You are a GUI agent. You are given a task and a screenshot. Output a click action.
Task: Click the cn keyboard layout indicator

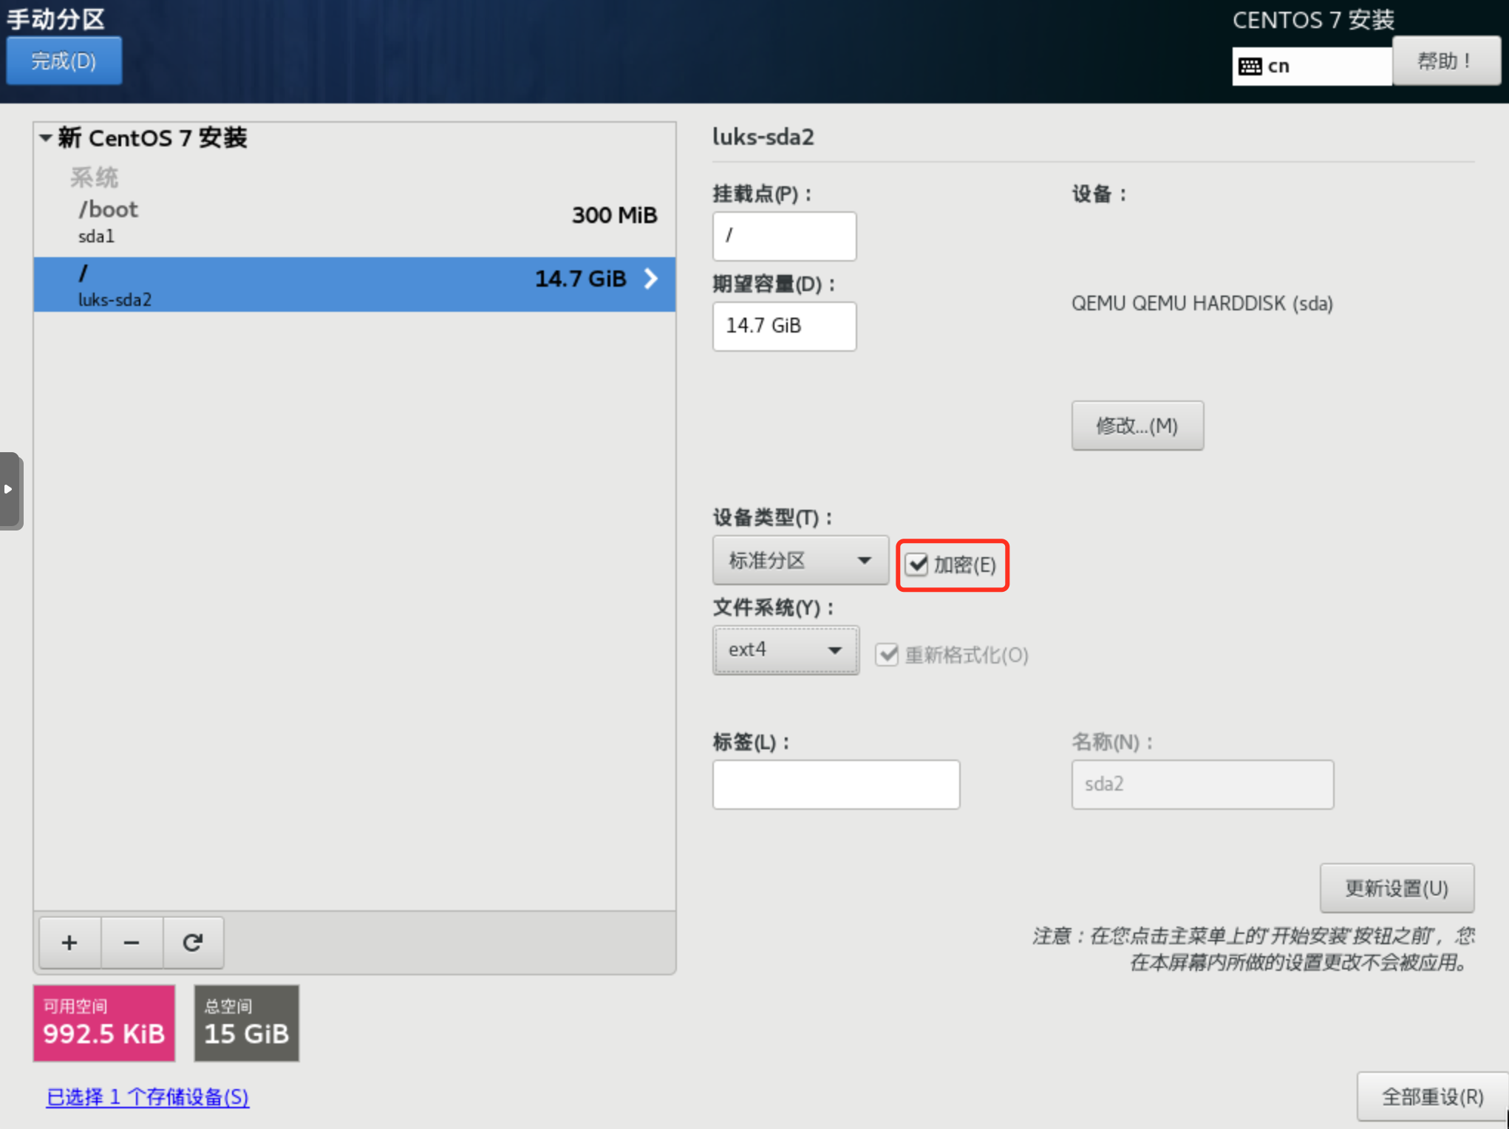pyautogui.click(x=1312, y=66)
